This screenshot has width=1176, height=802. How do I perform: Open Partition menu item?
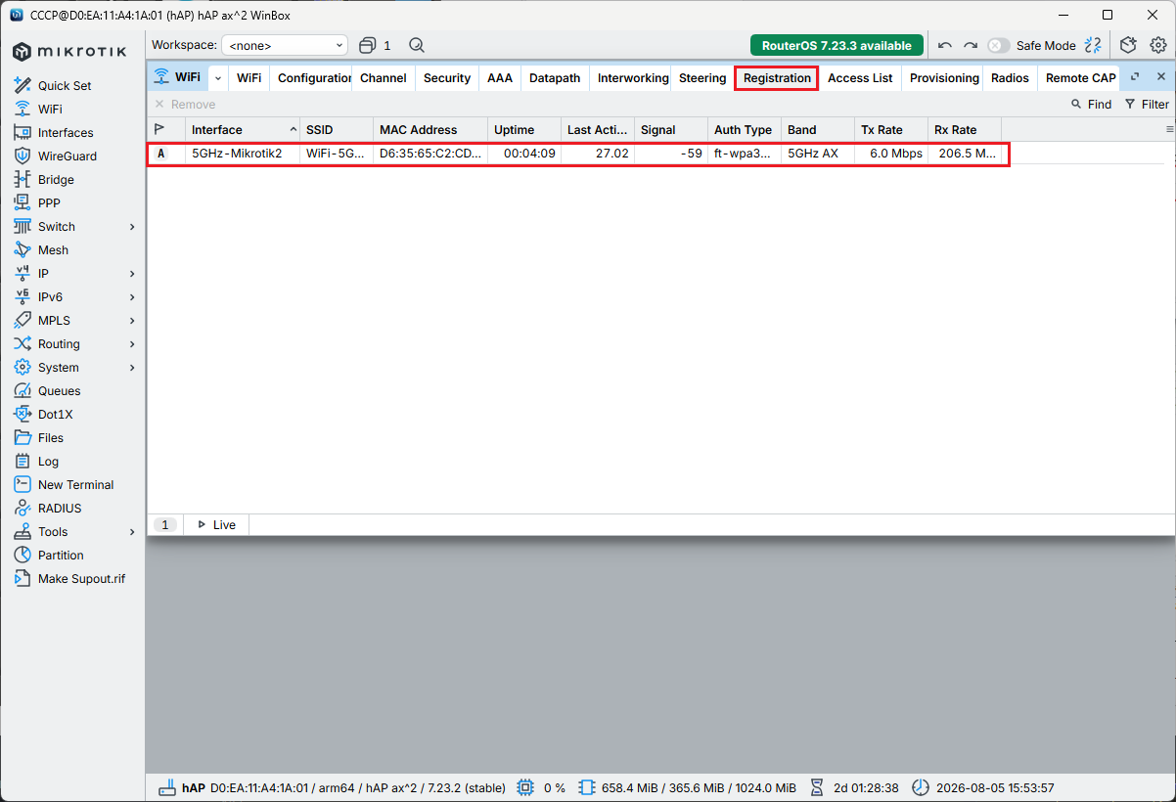(61, 556)
